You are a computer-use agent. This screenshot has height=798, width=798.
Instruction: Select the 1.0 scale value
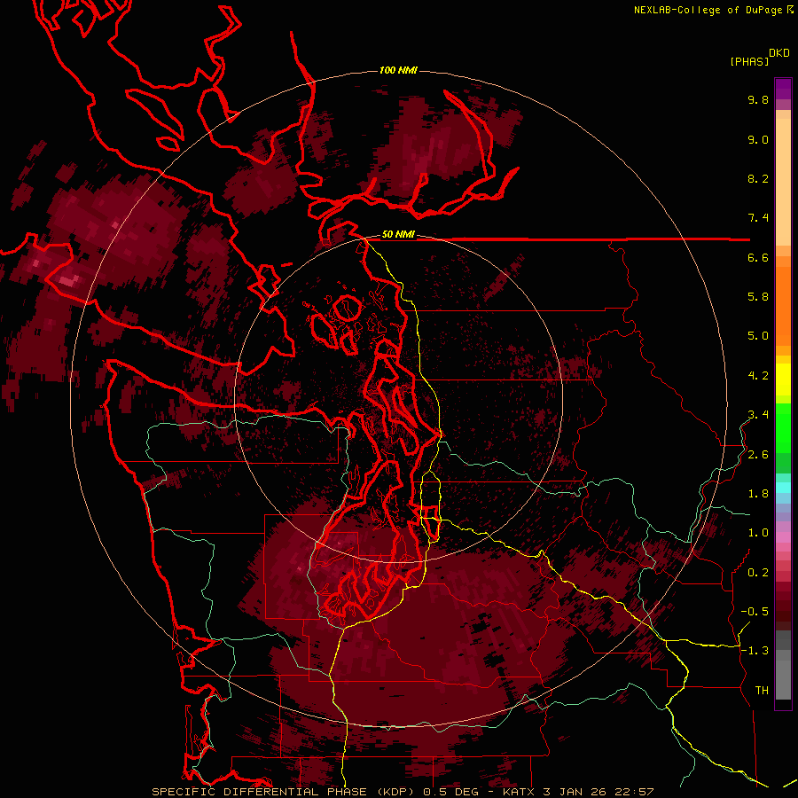pos(758,533)
